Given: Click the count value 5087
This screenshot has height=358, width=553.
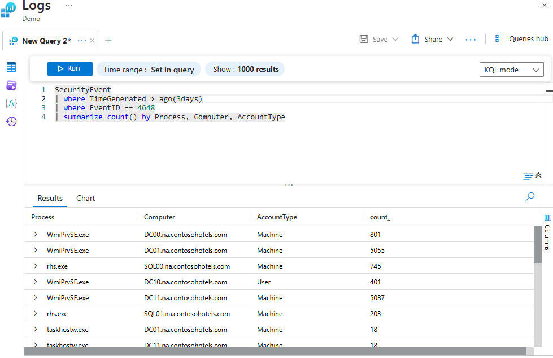Looking at the screenshot, I should (x=377, y=298).
